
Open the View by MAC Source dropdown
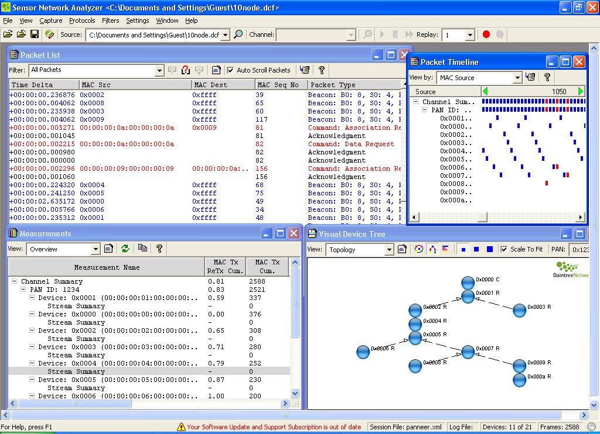517,78
